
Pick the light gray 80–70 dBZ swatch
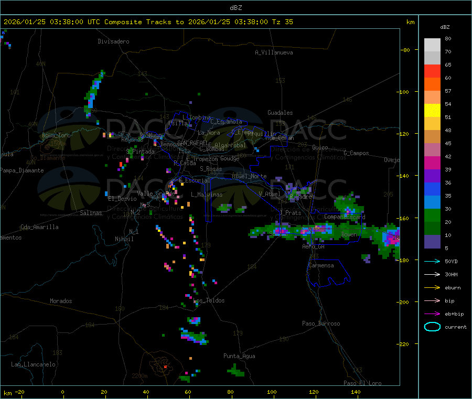coord(432,45)
